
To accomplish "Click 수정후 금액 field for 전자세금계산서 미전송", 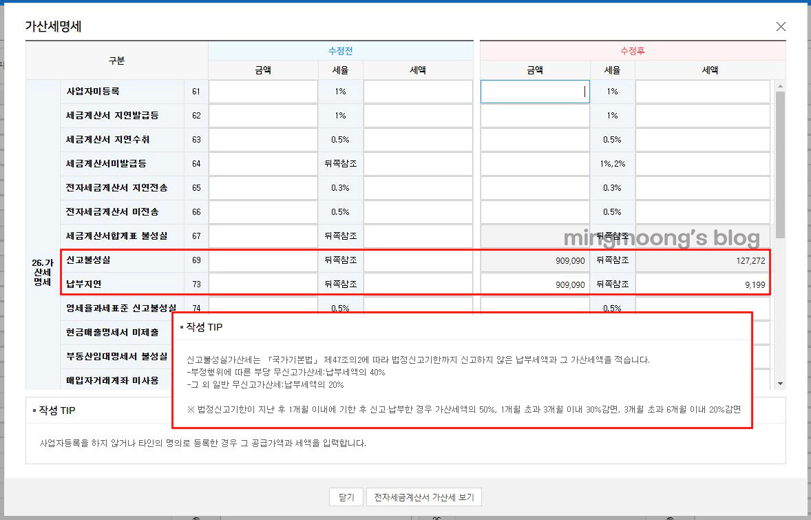I will point(535,211).
